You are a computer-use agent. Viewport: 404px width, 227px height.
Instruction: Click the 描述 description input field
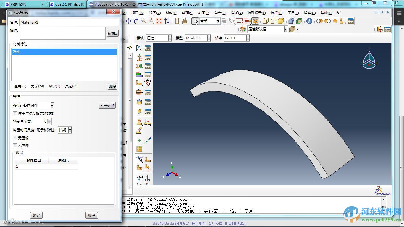click(x=63, y=33)
